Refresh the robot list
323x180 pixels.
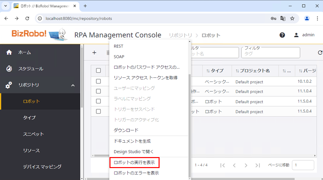tap(320, 53)
